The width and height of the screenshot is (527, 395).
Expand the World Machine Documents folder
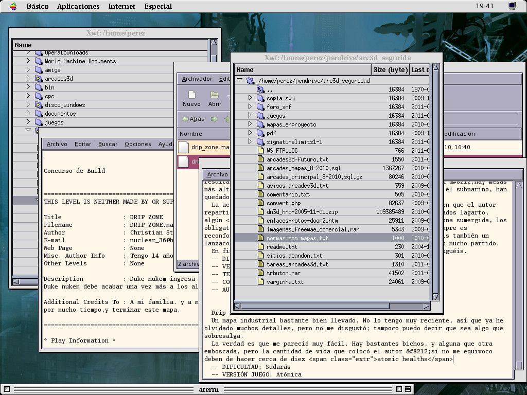pyautogui.click(x=28, y=61)
